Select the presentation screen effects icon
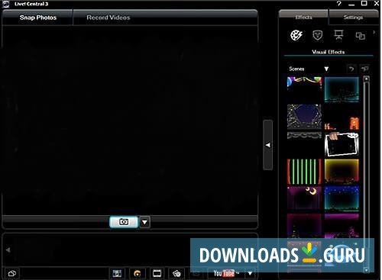The image size is (382, 280). pyautogui.click(x=338, y=34)
